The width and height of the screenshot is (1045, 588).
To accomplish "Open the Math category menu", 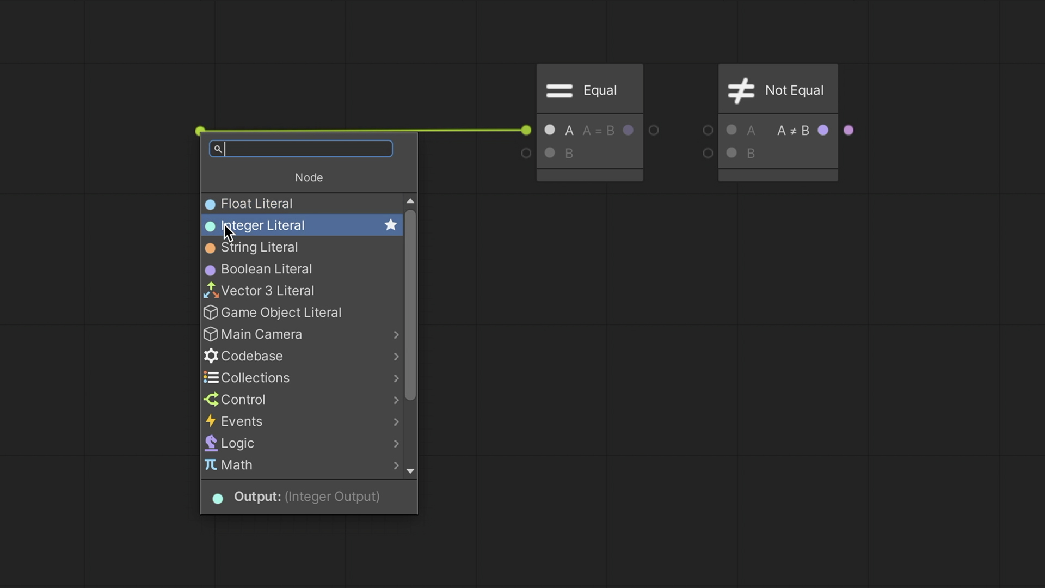I will pos(236,465).
